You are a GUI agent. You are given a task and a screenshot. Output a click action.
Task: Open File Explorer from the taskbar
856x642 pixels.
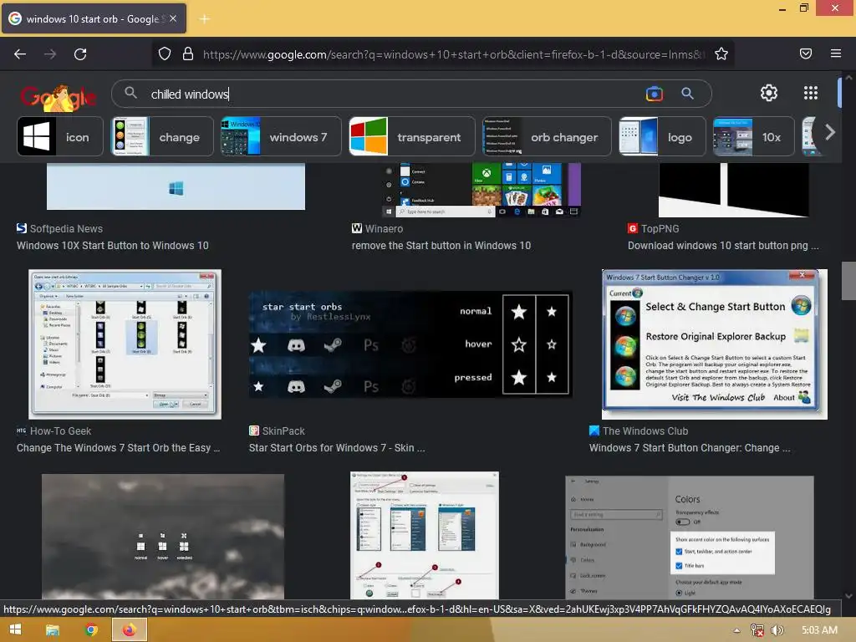(x=53, y=629)
